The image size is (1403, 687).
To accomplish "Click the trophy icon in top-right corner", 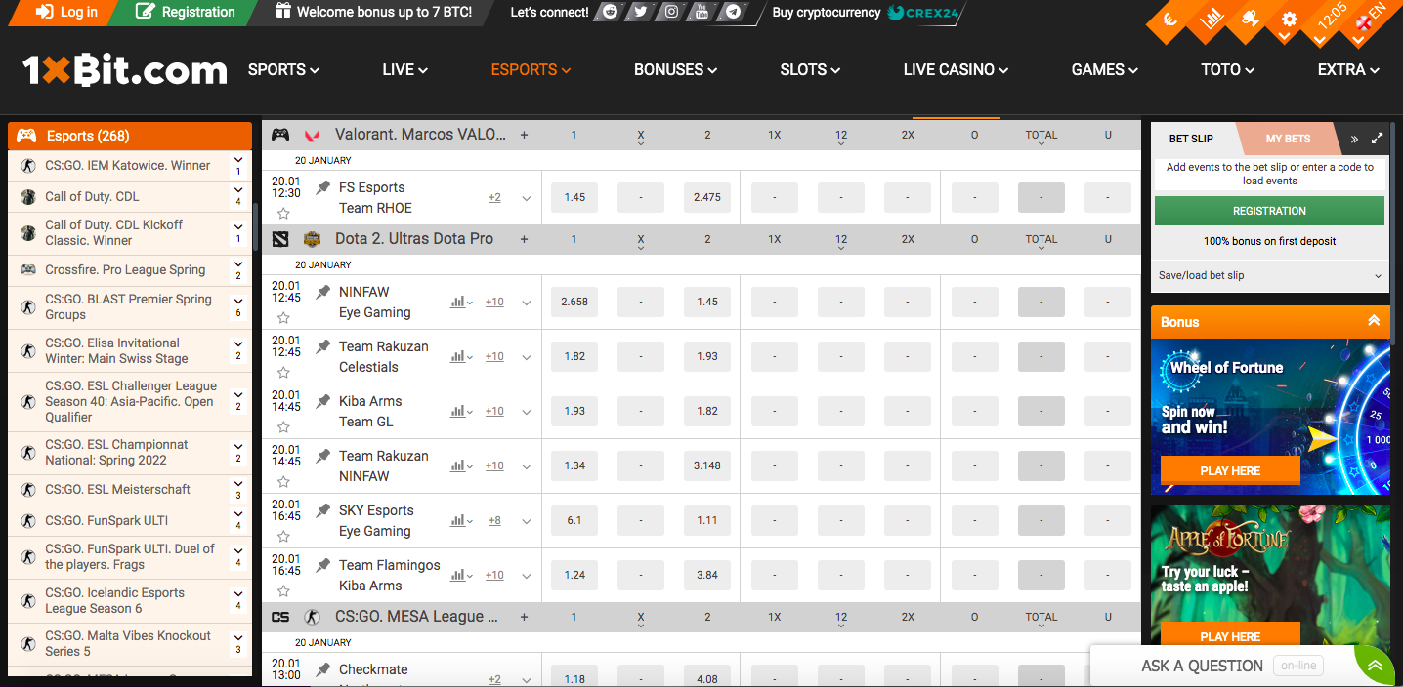I will (x=1249, y=20).
